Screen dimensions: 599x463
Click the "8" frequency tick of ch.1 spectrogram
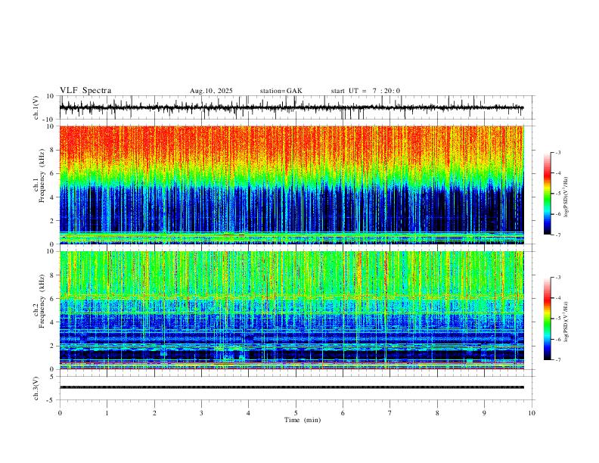[x=53, y=150]
